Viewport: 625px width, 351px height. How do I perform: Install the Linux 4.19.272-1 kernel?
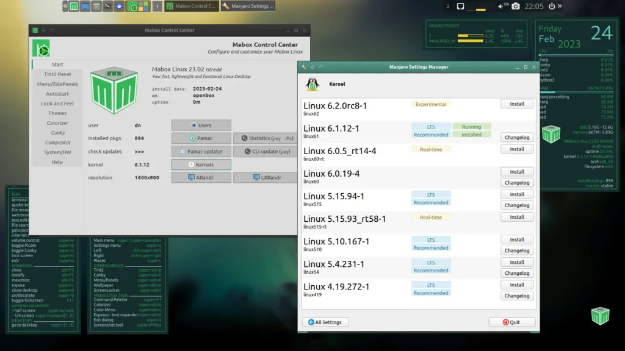517,285
